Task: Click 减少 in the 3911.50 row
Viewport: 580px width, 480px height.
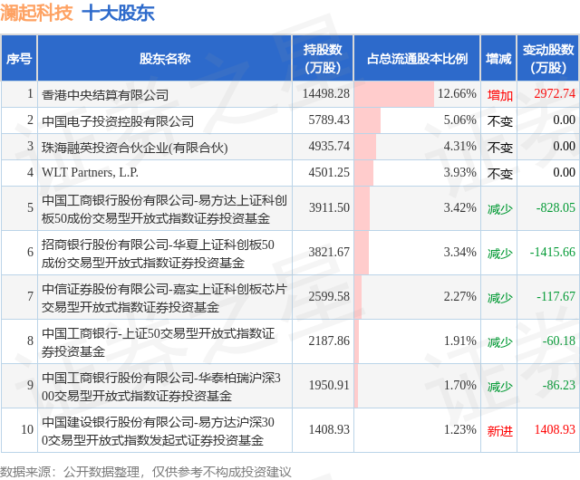Action: [499, 209]
